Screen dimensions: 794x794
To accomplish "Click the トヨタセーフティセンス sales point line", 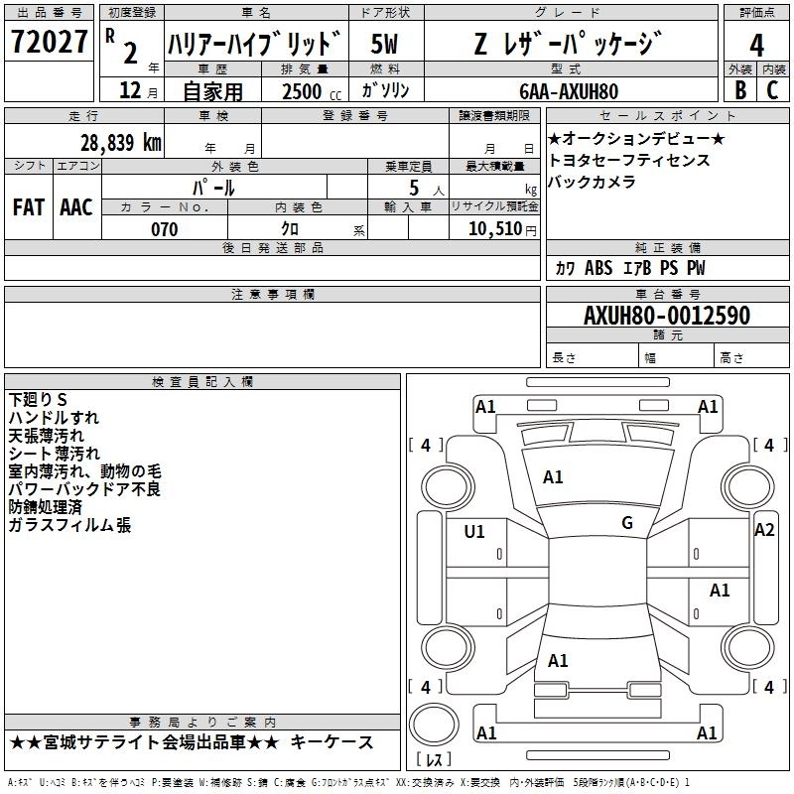I will [629, 160].
